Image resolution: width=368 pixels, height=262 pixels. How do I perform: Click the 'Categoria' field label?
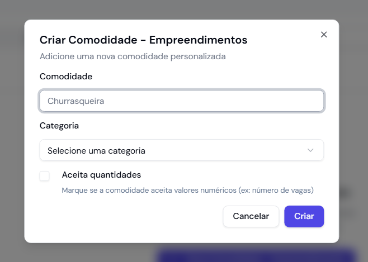tap(59, 126)
